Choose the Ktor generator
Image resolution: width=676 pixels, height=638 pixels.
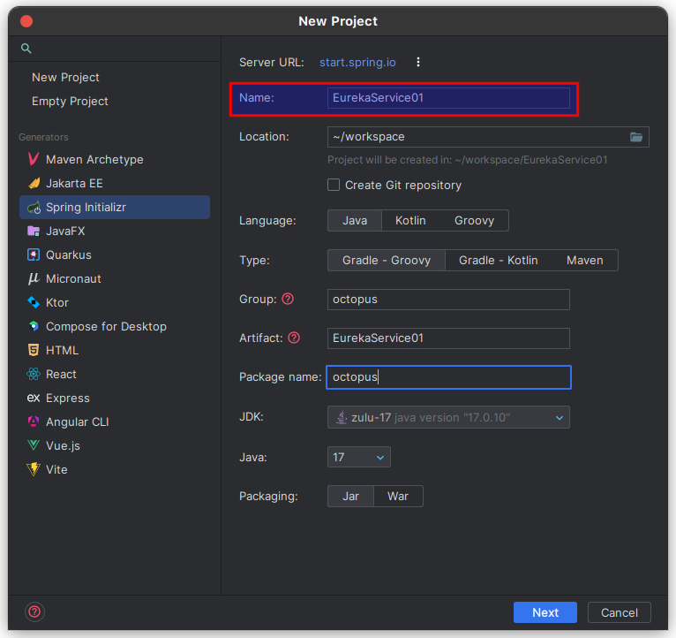(115, 302)
